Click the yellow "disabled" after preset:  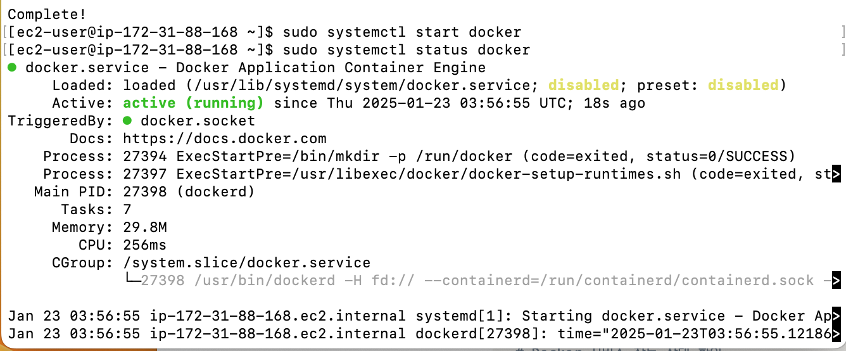(743, 86)
